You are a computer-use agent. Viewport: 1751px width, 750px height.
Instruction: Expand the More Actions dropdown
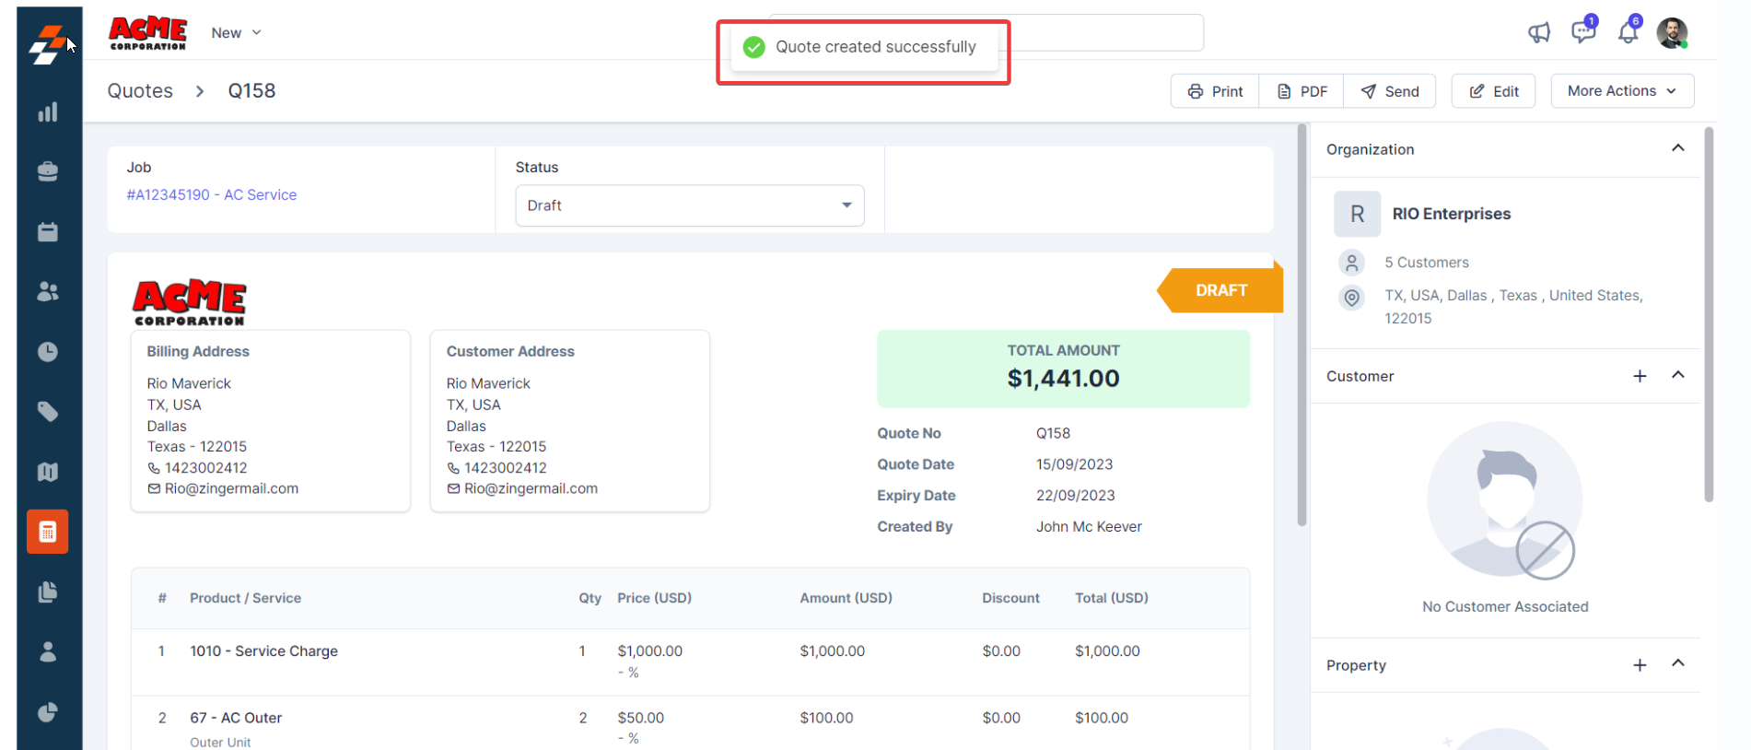coord(1621,91)
